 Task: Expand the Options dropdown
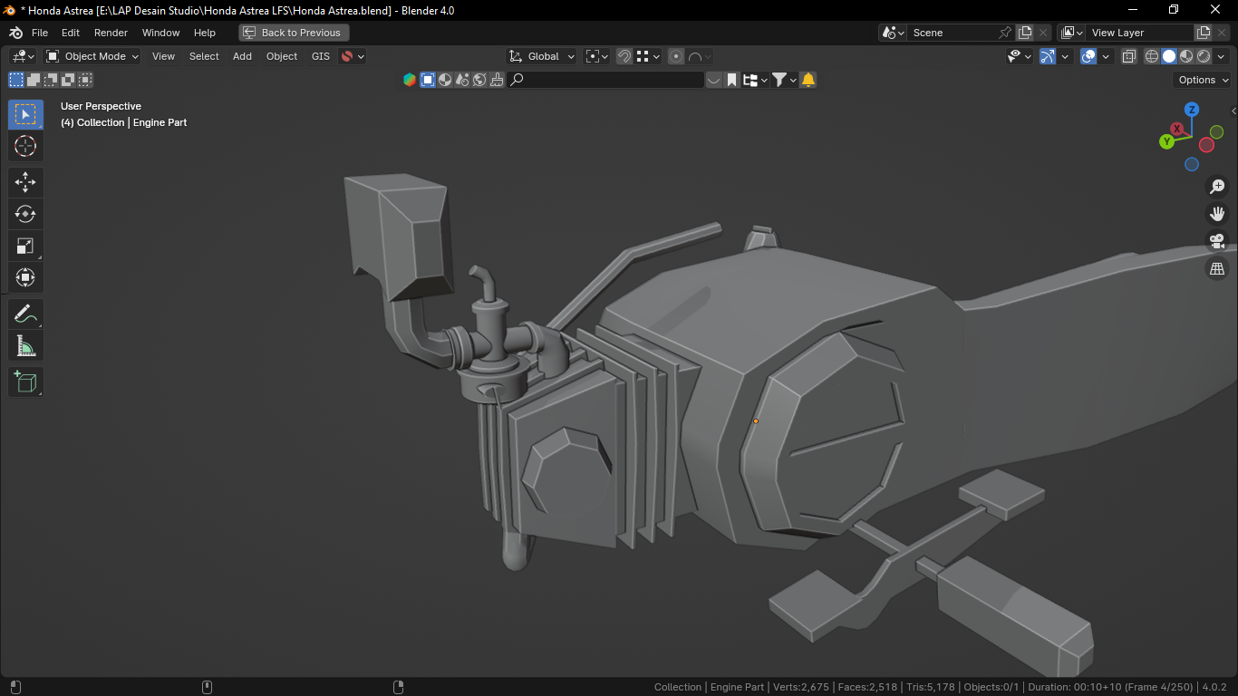tap(1203, 80)
